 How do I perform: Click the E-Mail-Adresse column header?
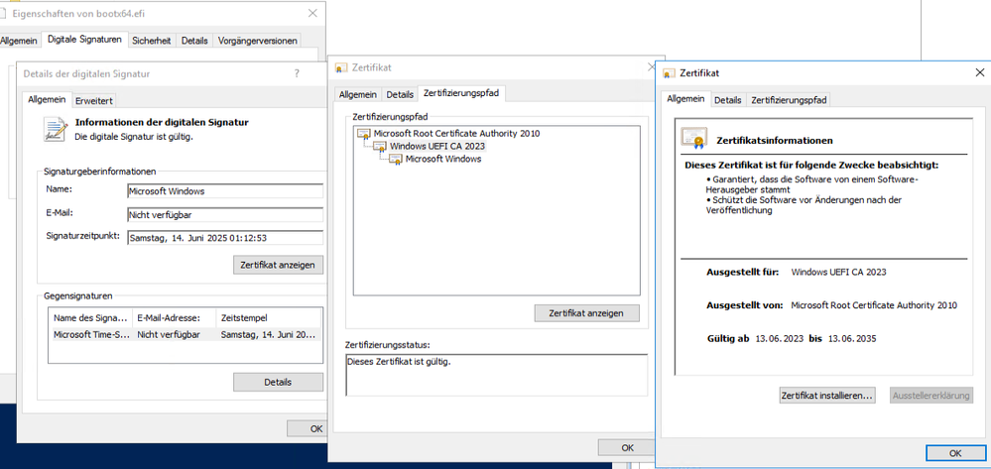pos(175,318)
